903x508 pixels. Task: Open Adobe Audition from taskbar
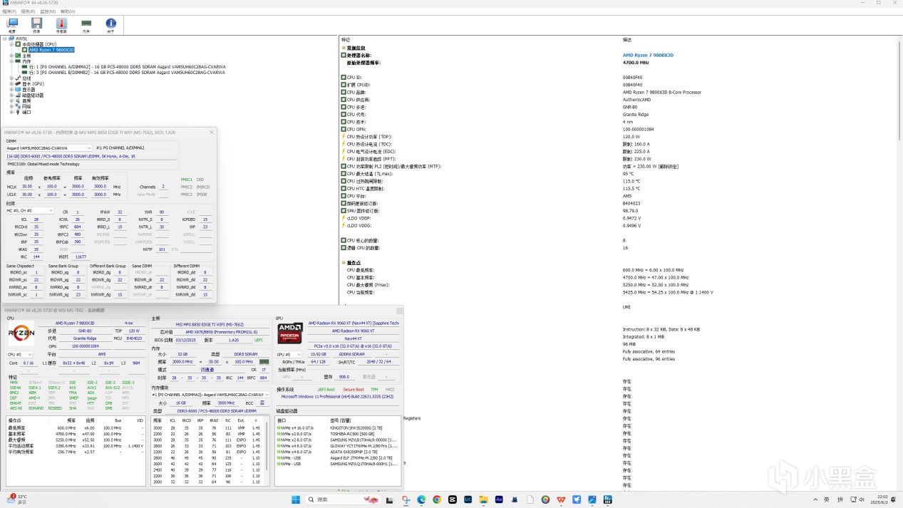pyautogui.click(x=499, y=499)
